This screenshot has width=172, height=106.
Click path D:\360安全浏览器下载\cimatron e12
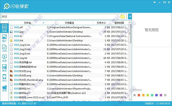coord(66,93)
